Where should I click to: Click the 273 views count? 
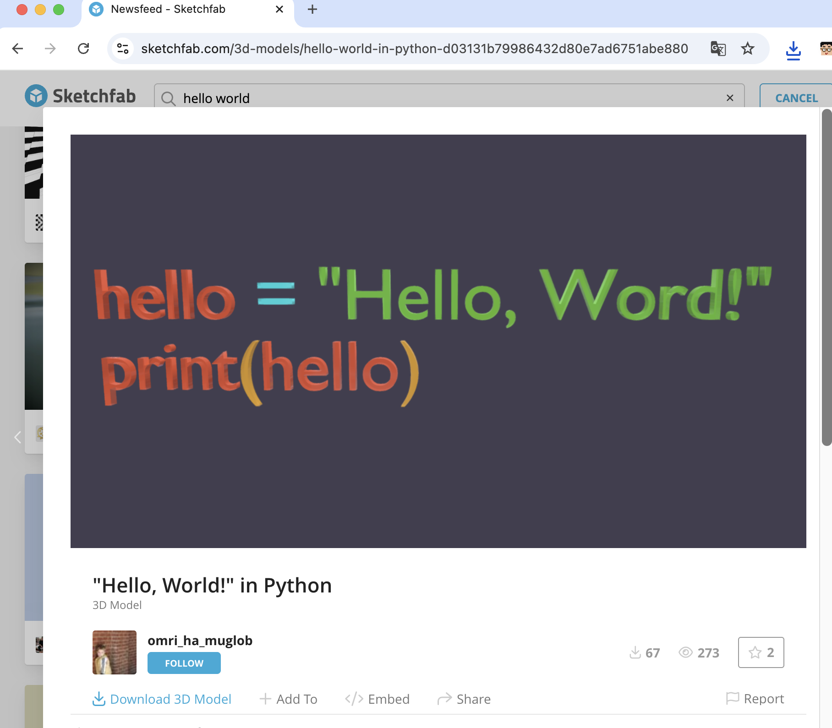[x=699, y=653]
